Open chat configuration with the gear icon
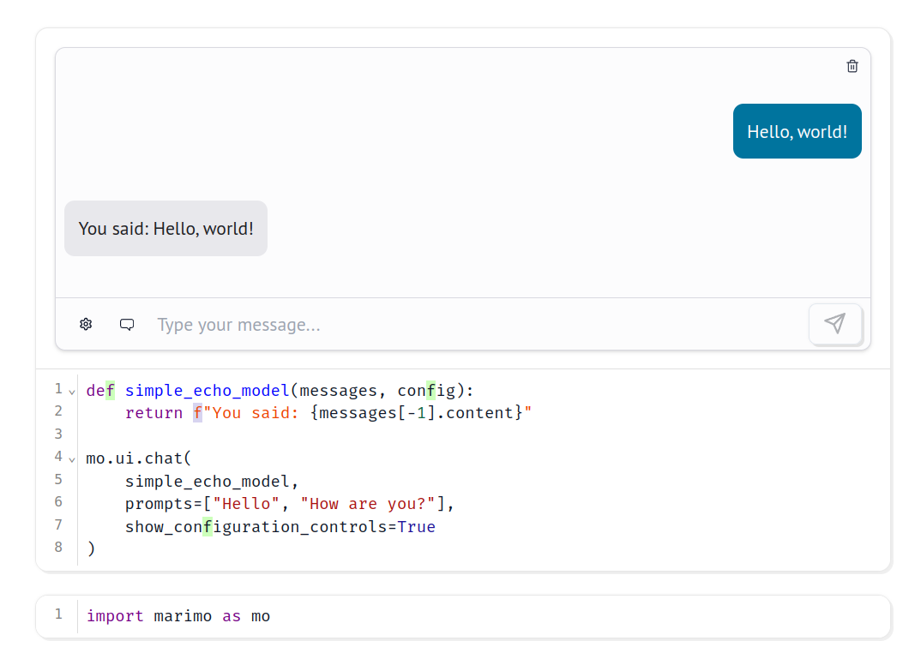The image size is (921, 671). [86, 324]
